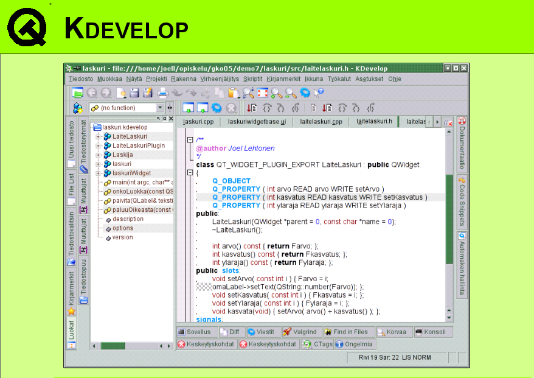Print the document using the printer icon
This screenshot has width=534, height=378.
(162, 93)
